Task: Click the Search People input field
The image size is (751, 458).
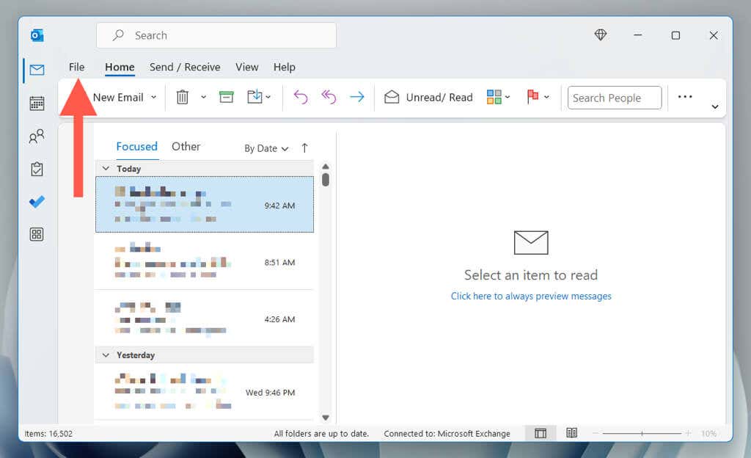Action: [x=614, y=98]
